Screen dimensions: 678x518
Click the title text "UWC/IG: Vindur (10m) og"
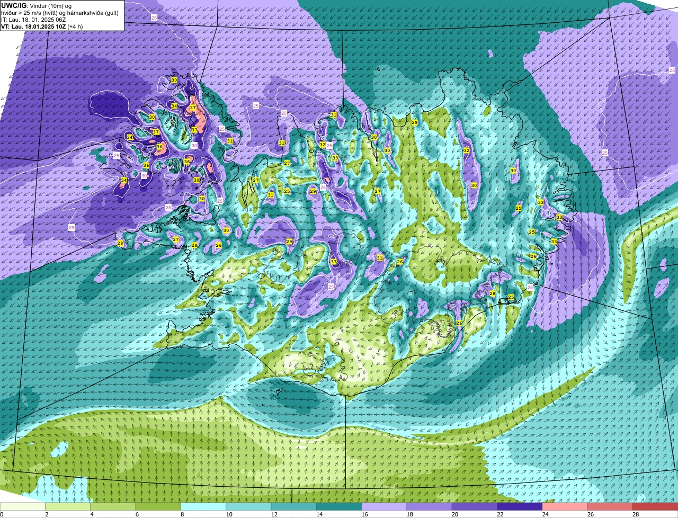(36, 6)
